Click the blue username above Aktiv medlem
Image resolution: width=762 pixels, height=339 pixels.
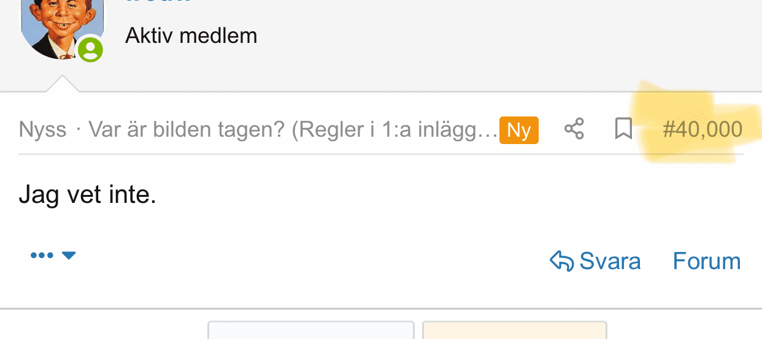pyautogui.click(x=158, y=2)
